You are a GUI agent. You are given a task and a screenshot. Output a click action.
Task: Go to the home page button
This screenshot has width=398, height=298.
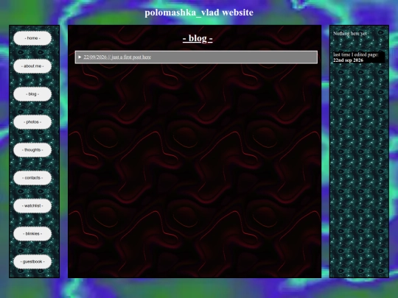tap(32, 38)
